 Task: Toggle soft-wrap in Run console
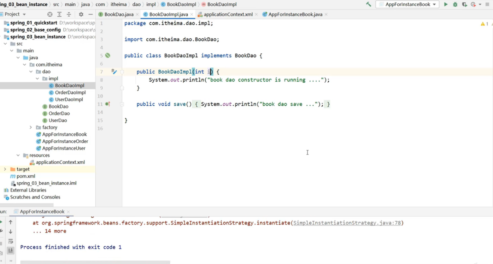[x=10, y=241]
